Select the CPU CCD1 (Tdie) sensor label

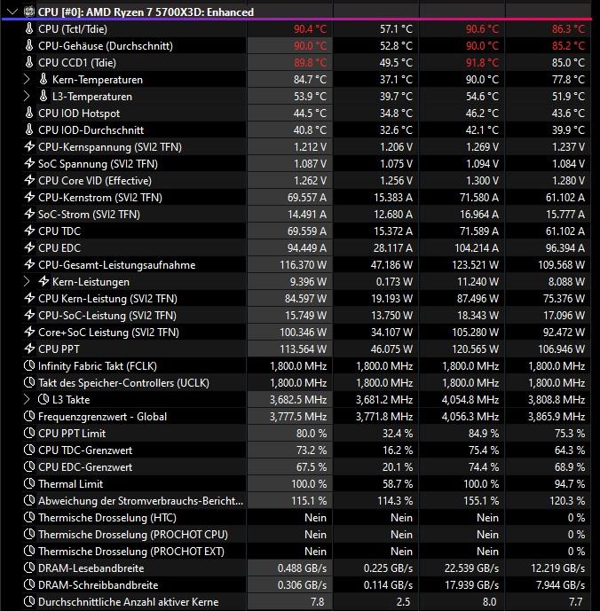[77, 62]
